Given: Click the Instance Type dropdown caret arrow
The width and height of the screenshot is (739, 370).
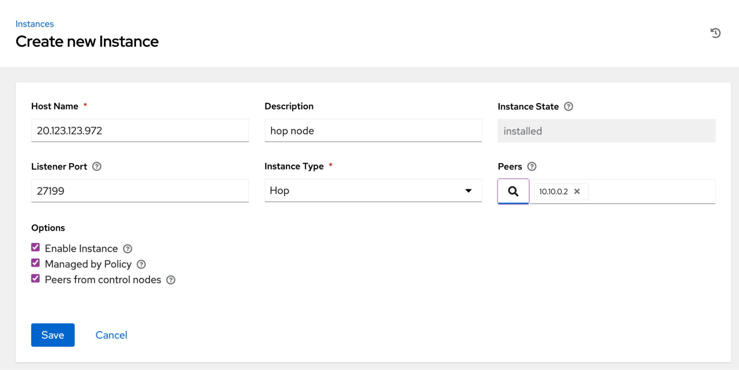Looking at the screenshot, I should pos(468,191).
